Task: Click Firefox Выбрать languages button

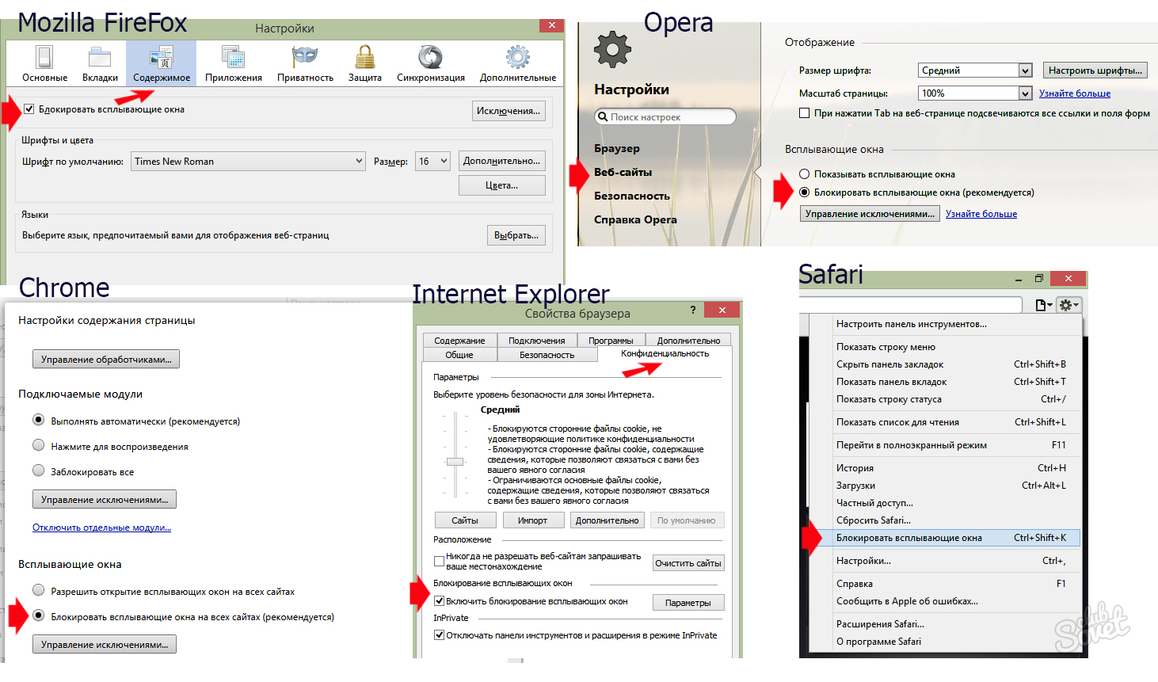Action: click(516, 235)
